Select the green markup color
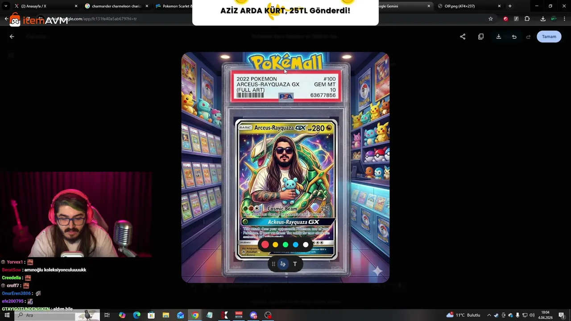The height and width of the screenshot is (321, 571). click(x=285, y=244)
